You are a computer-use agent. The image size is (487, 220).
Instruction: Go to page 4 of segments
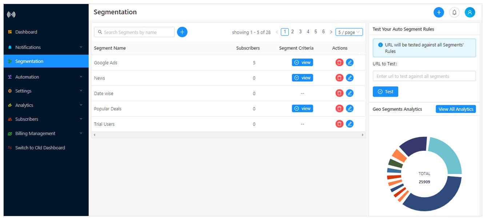[308, 32]
